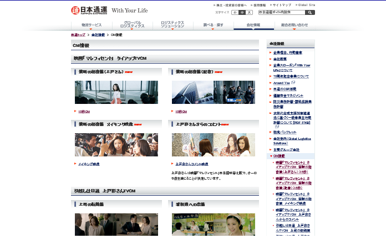The width and height of the screenshot is (386, 236).
Task: Open sidebar link 主要グループ会社
Action: click(x=286, y=150)
